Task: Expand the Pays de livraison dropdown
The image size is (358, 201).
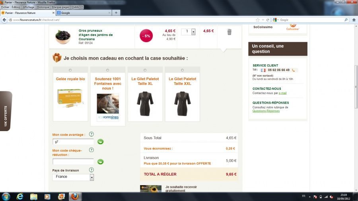Action: click(92, 177)
